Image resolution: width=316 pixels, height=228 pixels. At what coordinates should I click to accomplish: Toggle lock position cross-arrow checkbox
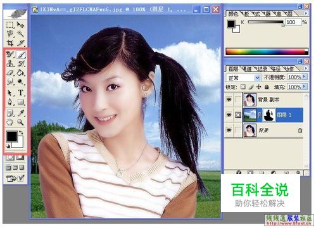258,87
